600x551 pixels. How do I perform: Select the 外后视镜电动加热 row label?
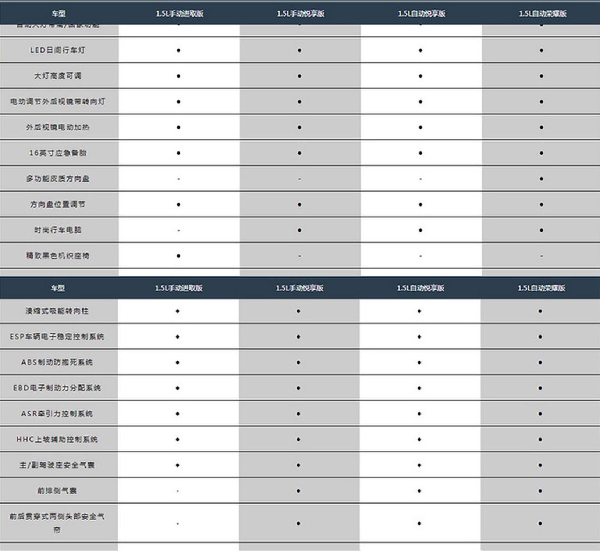coord(57,127)
